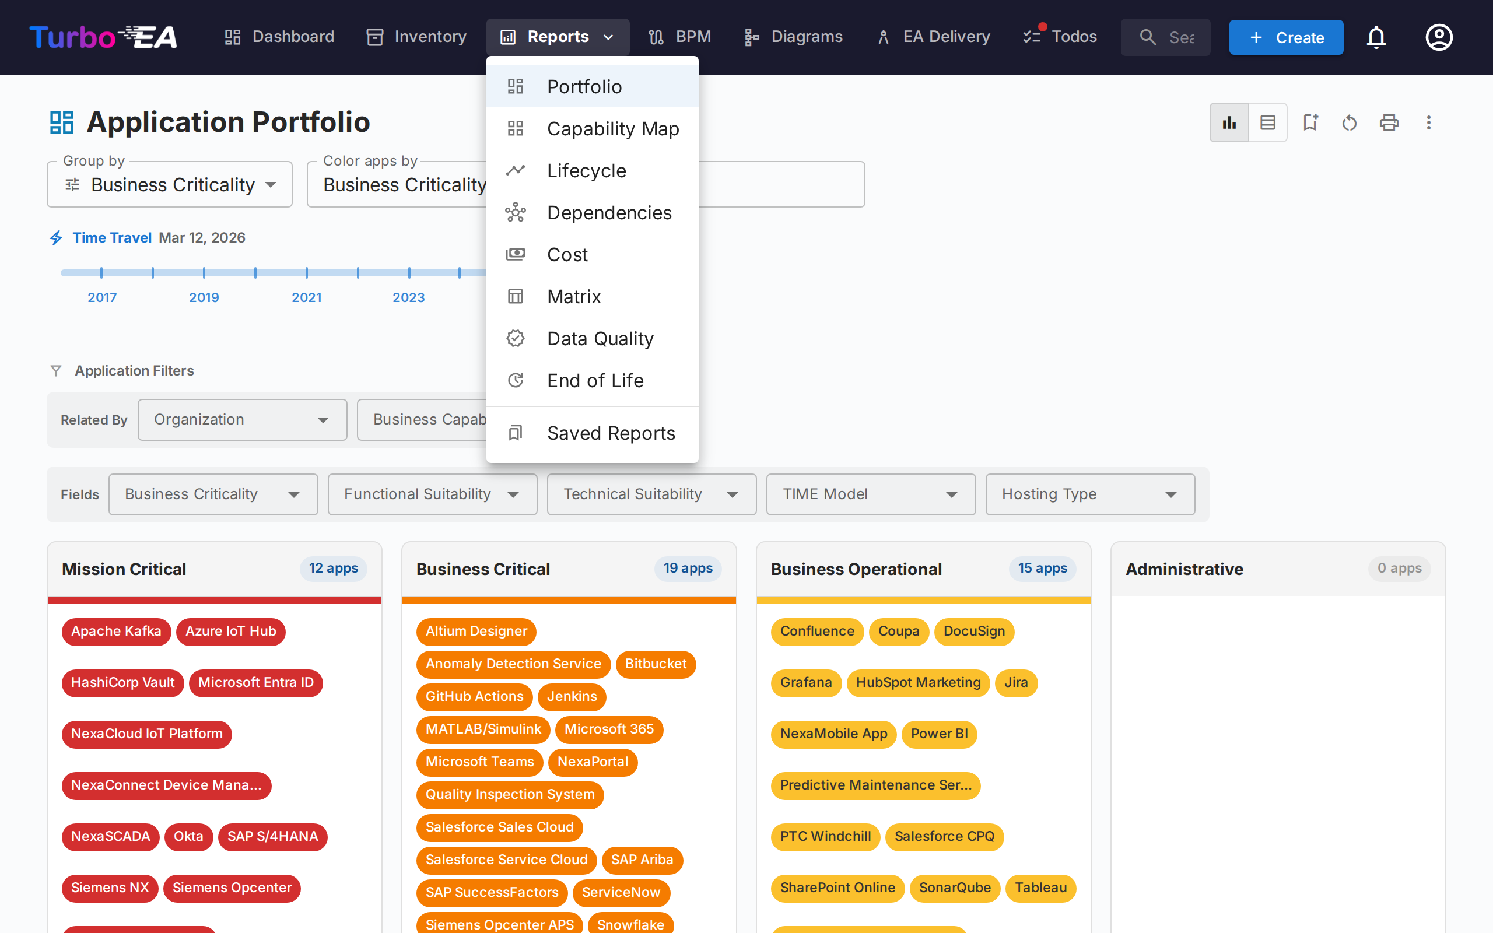This screenshot has width=1493, height=933.
Task: Open the user account avatar menu
Action: [x=1439, y=37]
